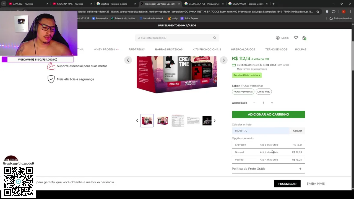
Task: Click the main Promopack product image
Action: 177,75
